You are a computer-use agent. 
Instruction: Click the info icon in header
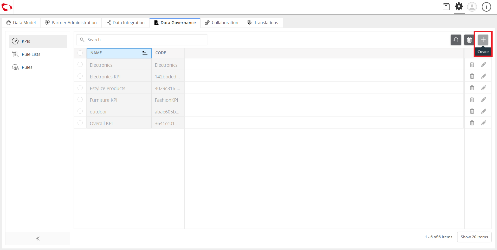[486, 7]
